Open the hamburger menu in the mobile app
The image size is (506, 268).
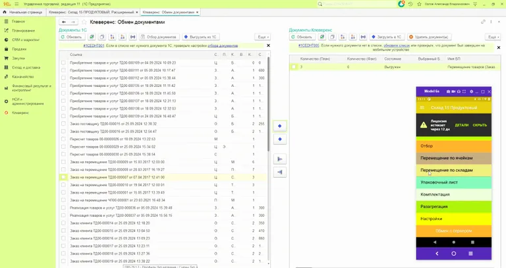tap(423, 107)
